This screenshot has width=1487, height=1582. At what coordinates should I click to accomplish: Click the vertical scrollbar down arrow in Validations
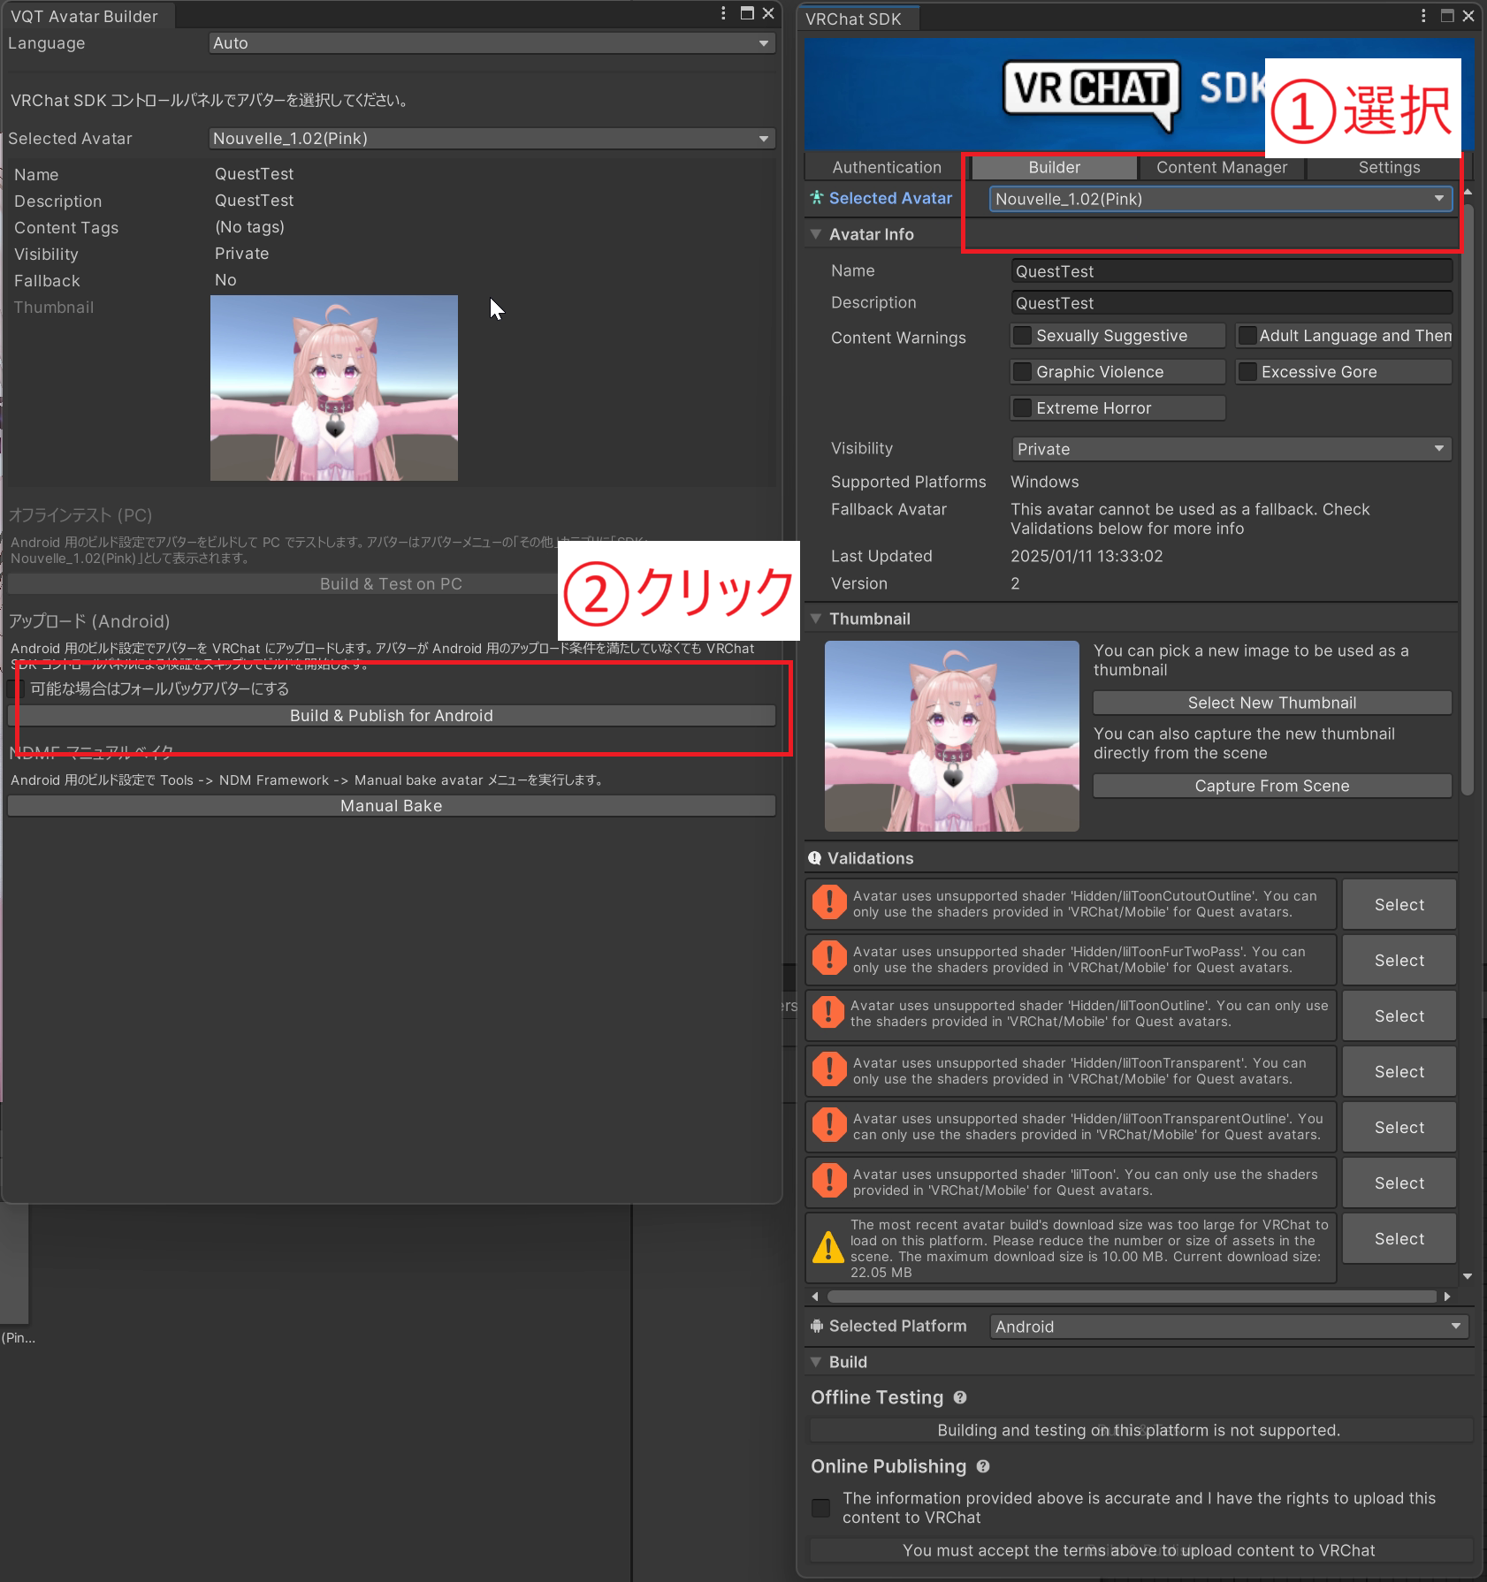1468,1276
